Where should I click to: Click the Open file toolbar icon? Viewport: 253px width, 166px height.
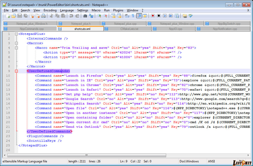(13, 16)
